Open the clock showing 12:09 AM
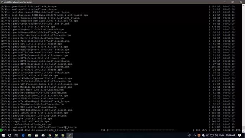 pyautogui.click(x=230, y=135)
